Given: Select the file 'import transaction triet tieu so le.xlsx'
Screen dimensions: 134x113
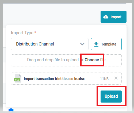Looking at the screenshot, I should coord(54,79).
